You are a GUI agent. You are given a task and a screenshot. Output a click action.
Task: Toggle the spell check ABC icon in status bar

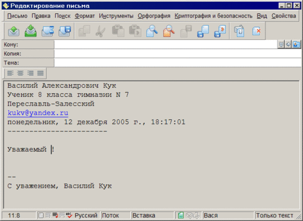point(69,216)
